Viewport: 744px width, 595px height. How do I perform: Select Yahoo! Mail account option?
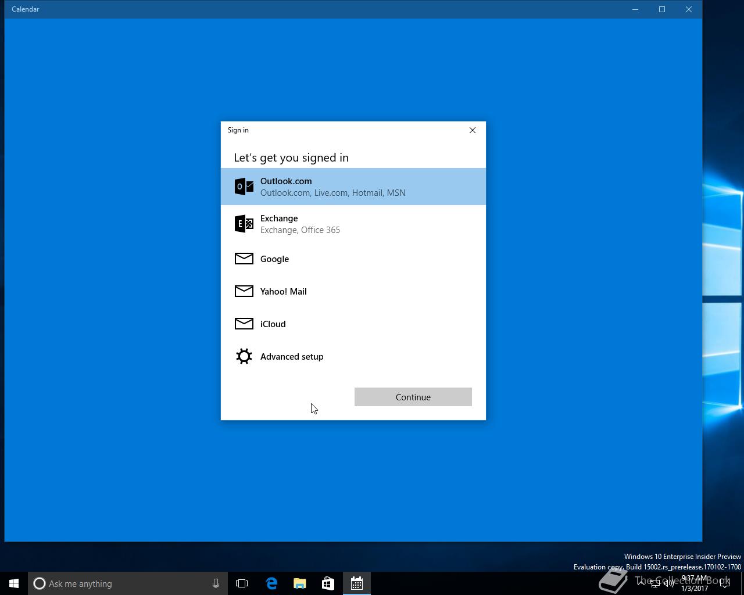coord(353,291)
